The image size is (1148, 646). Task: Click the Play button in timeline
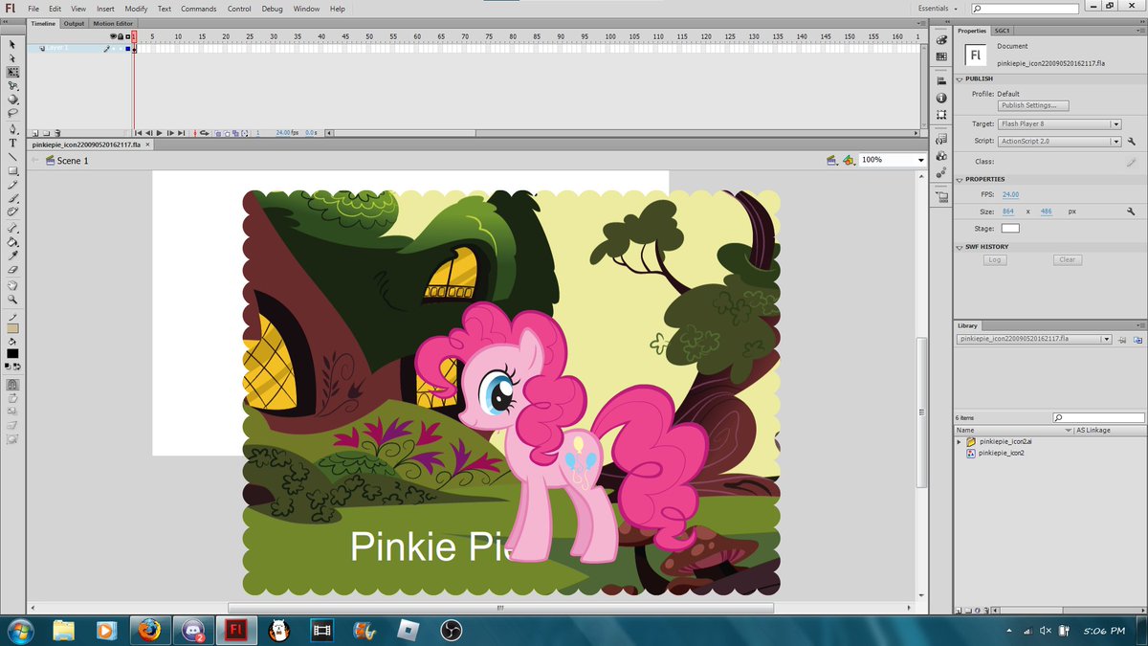[x=159, y=133]
